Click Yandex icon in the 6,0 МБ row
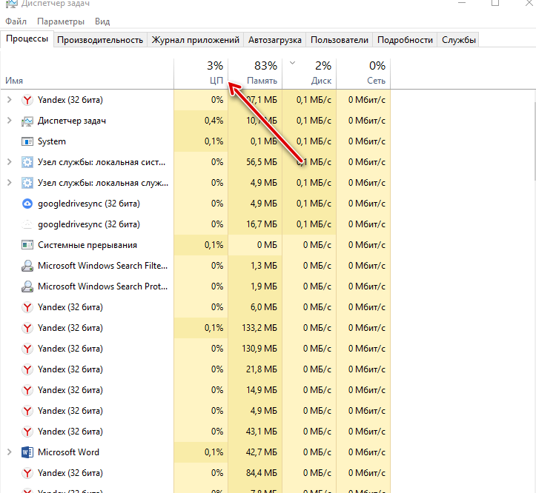This screenshot has width=536, height=493. click(27, 307)
